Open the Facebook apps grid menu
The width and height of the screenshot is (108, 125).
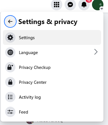tap(57, 5)
